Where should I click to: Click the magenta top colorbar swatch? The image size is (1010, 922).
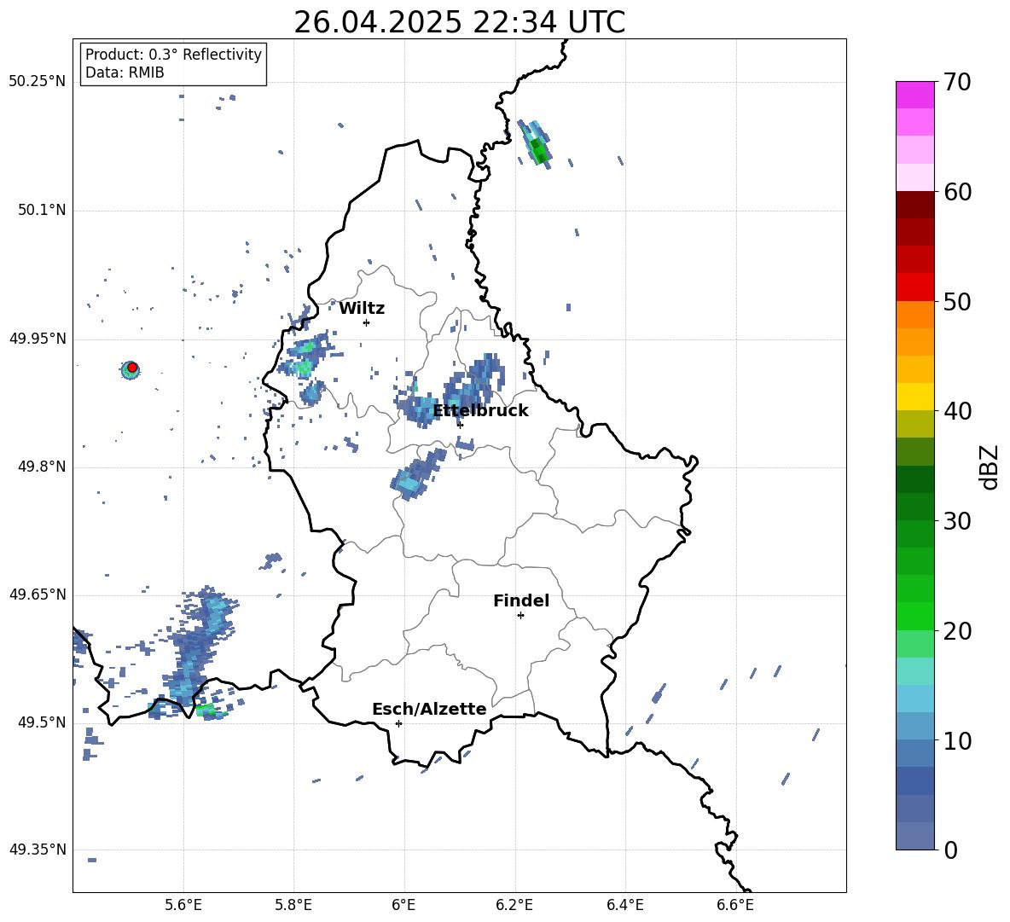(x=914, y=95)
